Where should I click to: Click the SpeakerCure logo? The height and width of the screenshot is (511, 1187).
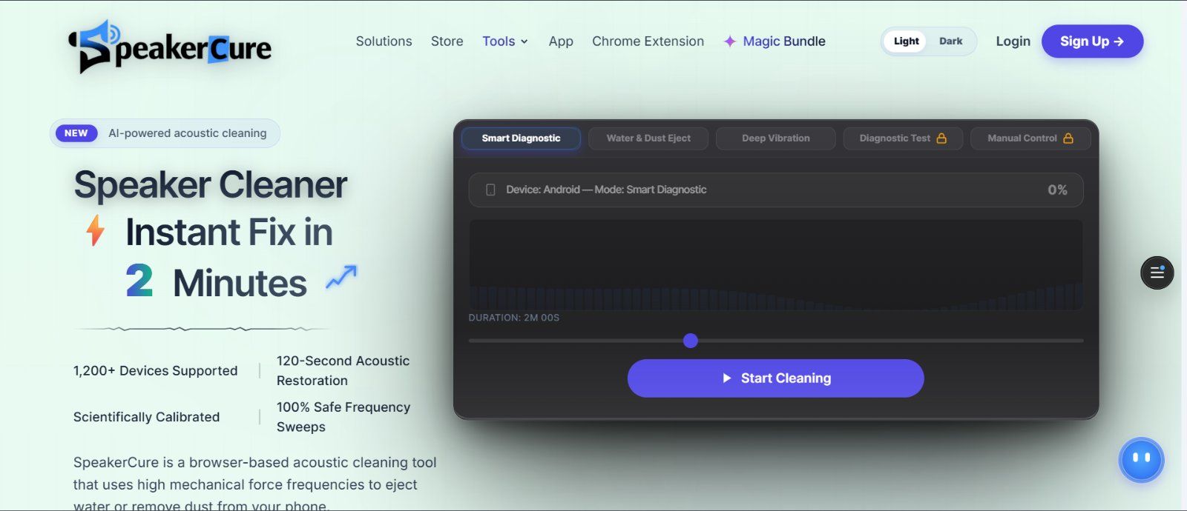[x=170, y=47]
